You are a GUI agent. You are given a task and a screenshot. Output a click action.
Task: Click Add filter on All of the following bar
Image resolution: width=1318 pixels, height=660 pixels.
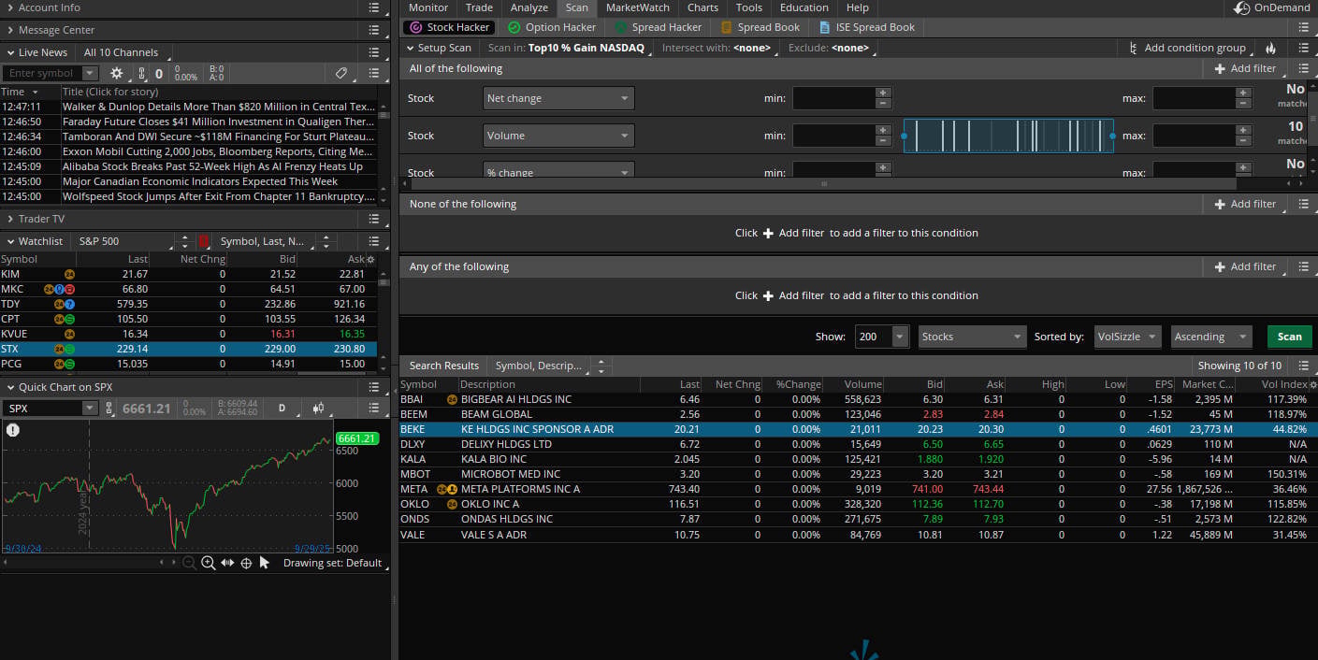pyautogui.click(x=1245, y=68)
